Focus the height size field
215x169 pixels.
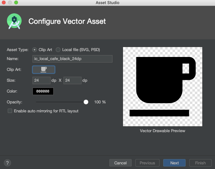pyautogui.click(x=72, y=80)
